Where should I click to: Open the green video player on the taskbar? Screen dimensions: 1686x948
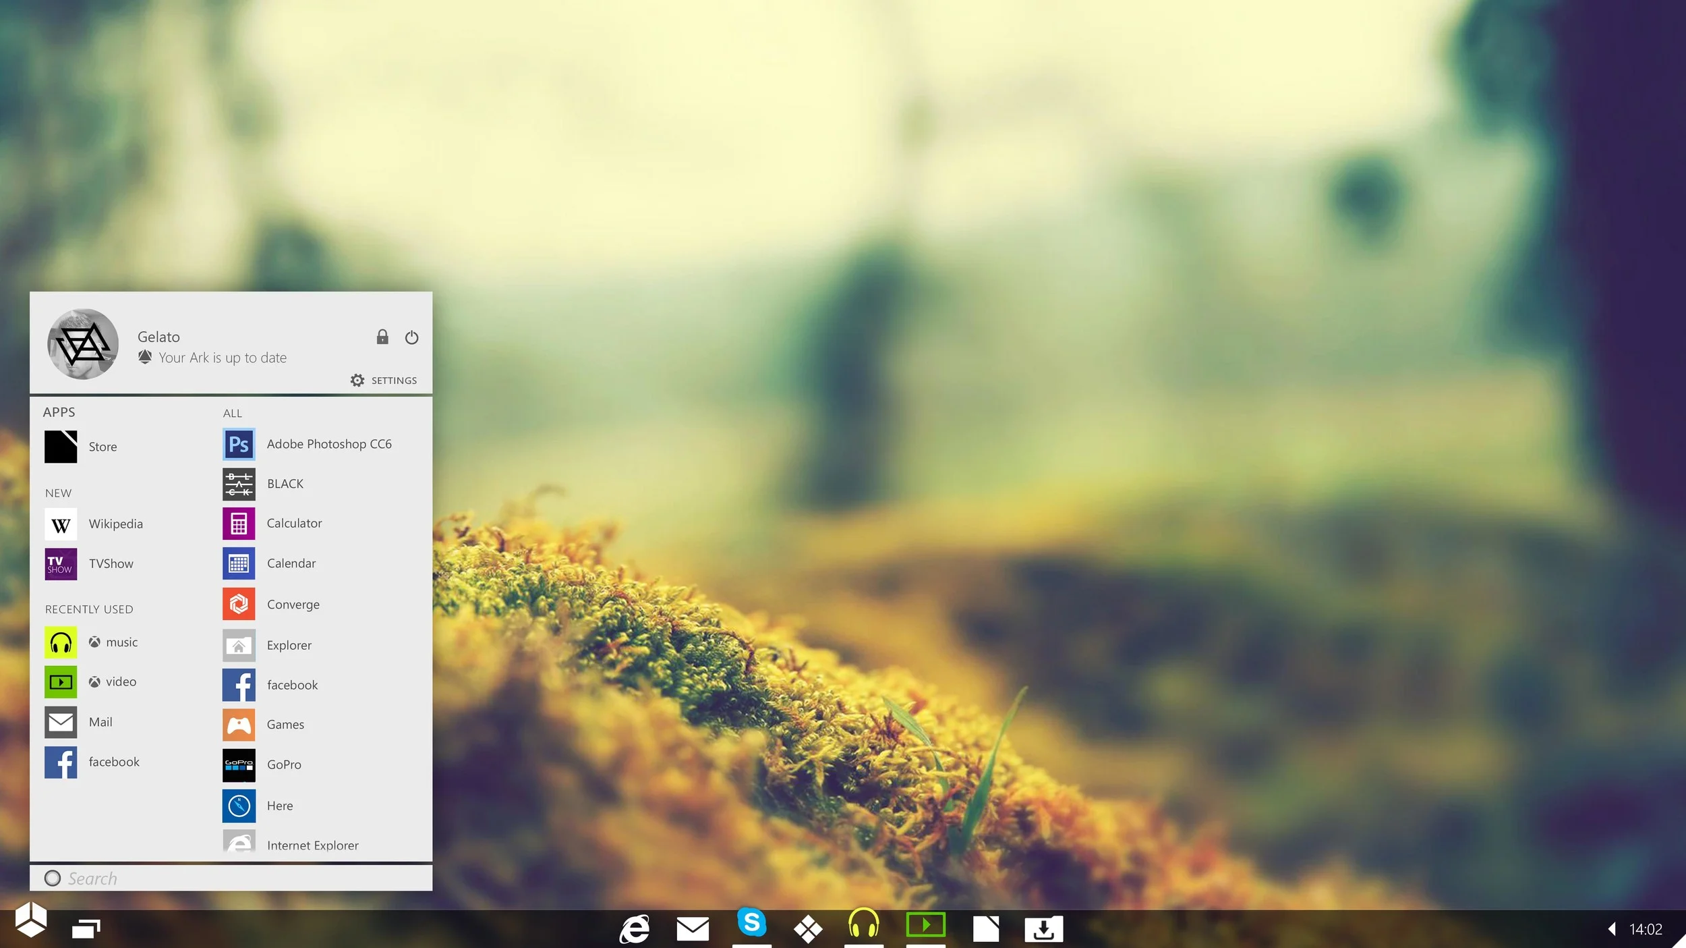click(x=925, y=924)
